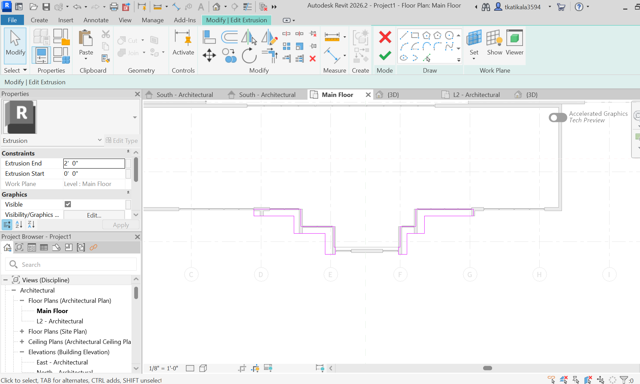Toggle Select Links status bar icon

coord(551,380)
